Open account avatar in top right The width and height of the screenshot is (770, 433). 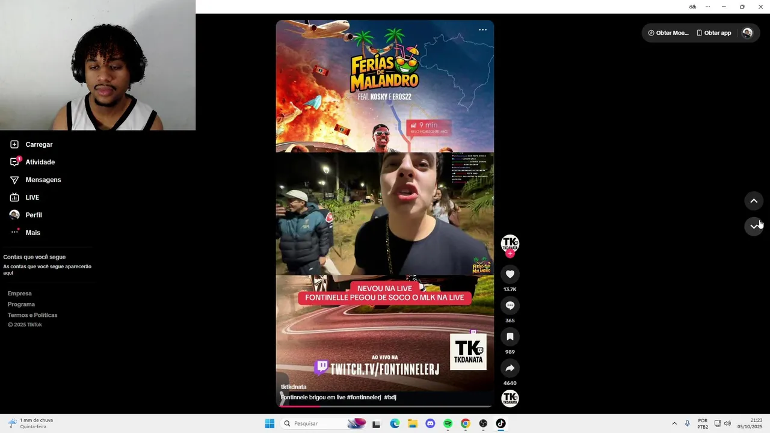(x=747, y=33)
